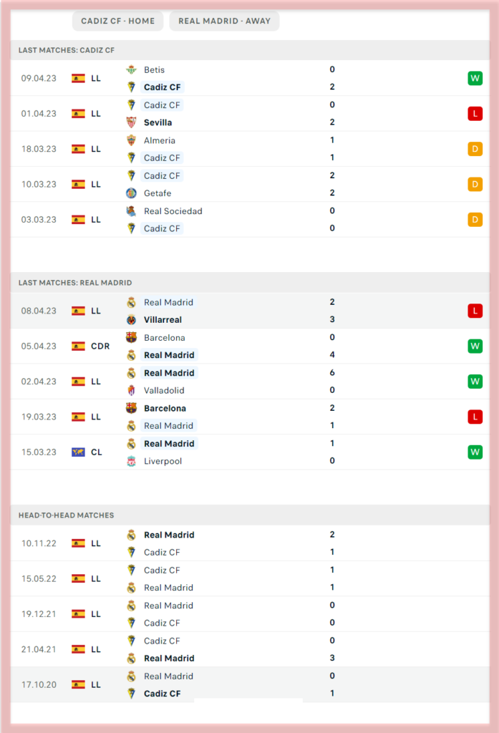Click the Valladolid club crest icon

pos(132,390)
